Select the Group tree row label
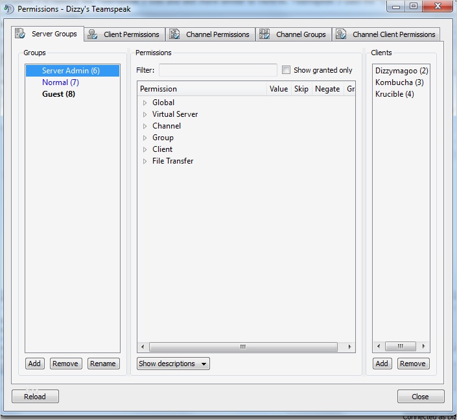Image resolution: width=457 pixels, height=420 pixels. (x=163, y=138)
